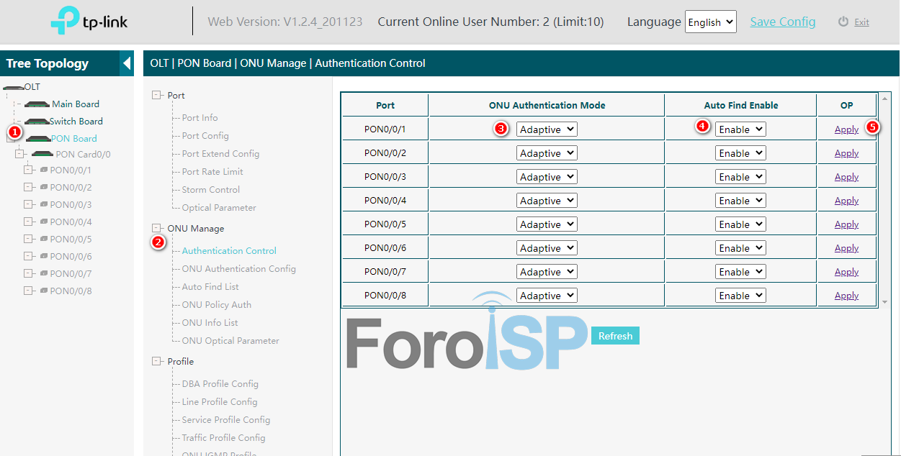Screen dimensions: 901x456
Task: Open PON0/0/4 Auto Find Enable dropdown
Action: [x=740, y=201]
